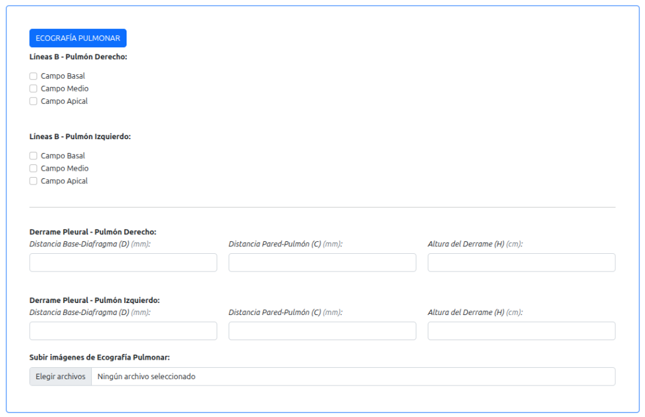Click 'Campo Basal' label text under Pulmón Derecho
This screenshot has height=417, width=645.
point(63,76)
